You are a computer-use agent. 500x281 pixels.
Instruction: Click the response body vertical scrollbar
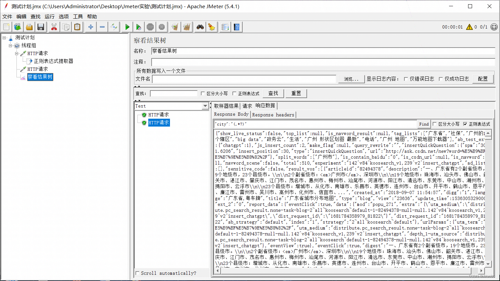click(488, 198)
